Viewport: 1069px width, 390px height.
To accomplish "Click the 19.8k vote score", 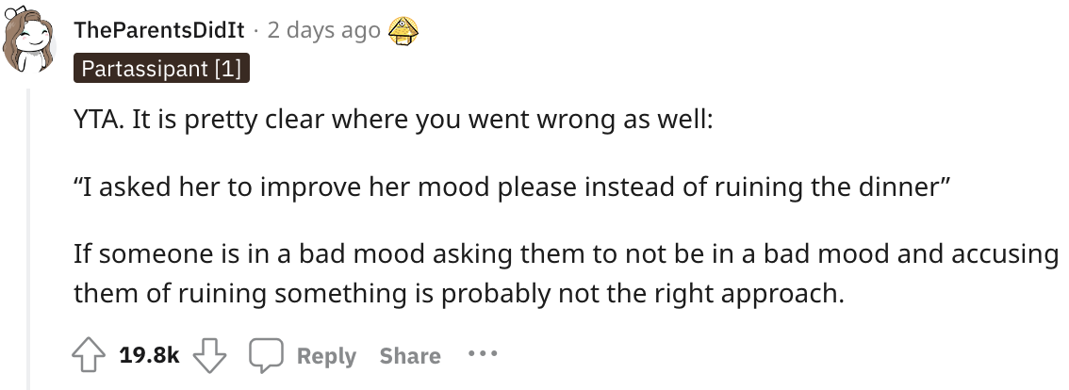I will [x=149, y=356].
